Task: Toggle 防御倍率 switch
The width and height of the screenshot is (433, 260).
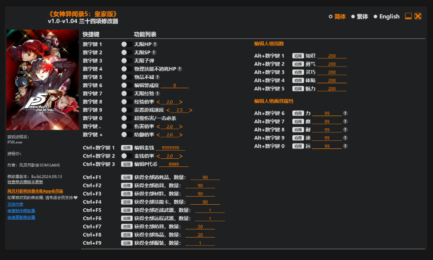Action: click(126, 134)
